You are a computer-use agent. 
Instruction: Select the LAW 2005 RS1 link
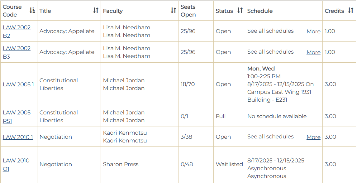17,116
